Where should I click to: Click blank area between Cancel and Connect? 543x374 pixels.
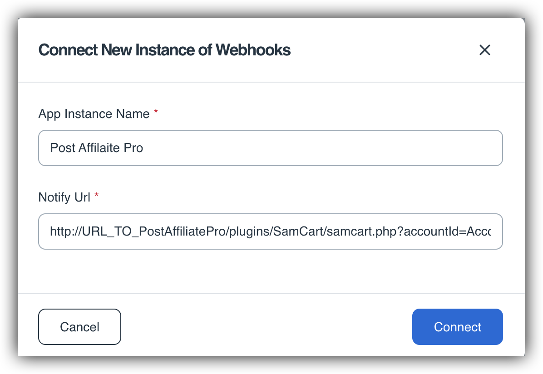[x=266, y=327]
